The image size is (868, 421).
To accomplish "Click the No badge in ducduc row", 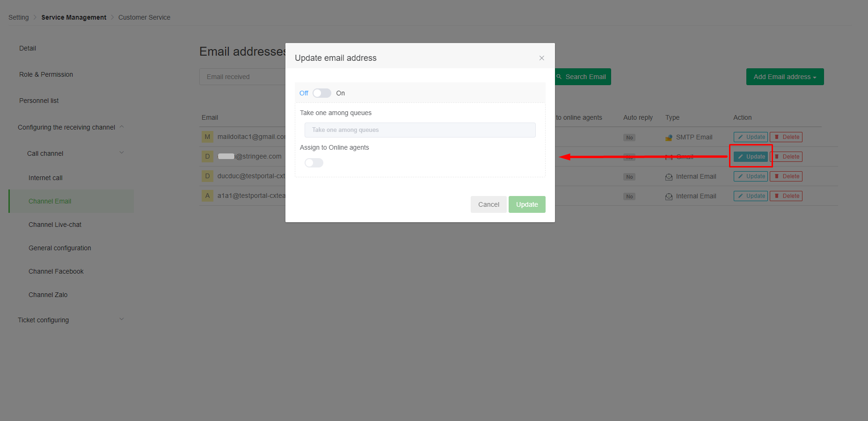I will coord(629,177).
